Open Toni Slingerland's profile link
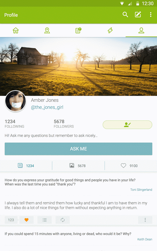 click(141, 190)
